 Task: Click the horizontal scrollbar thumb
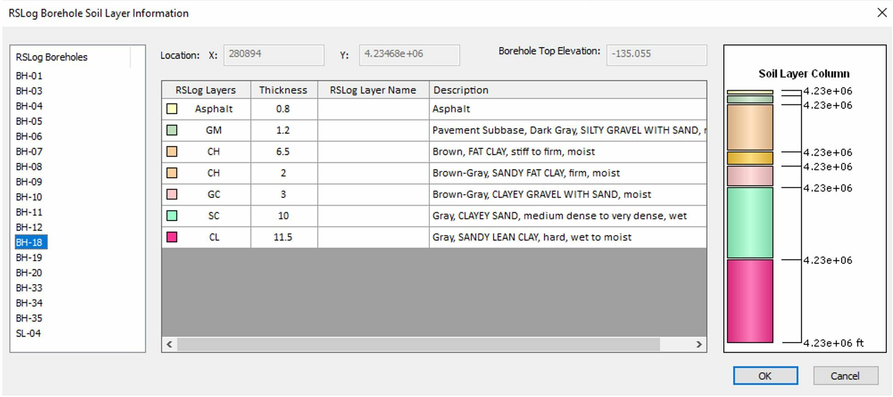(418, 344)
